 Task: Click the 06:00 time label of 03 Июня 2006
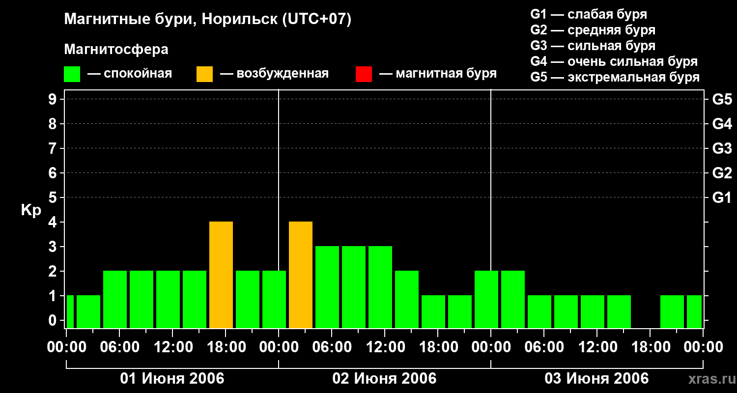[544, 347]
